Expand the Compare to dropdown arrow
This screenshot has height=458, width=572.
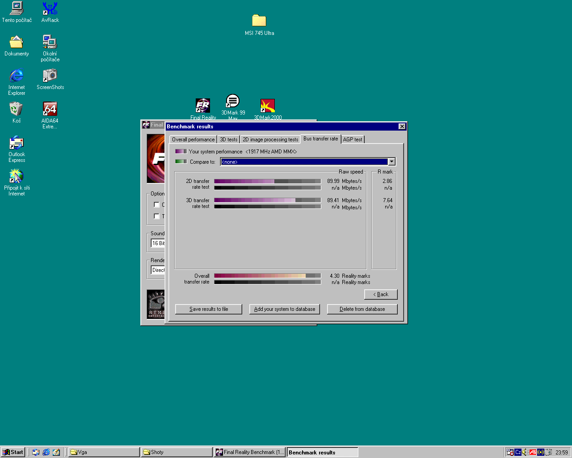click(x=391, y=162)
